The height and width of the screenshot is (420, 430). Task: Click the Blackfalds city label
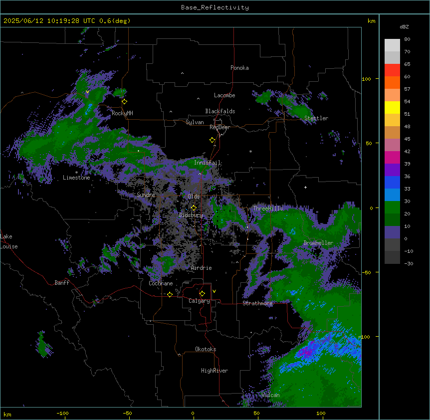220,111
